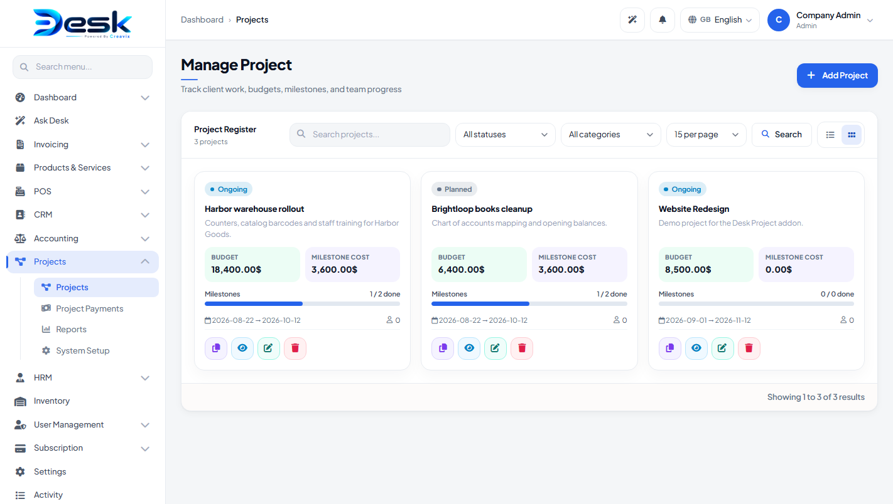Open System Setup under Projects
The width and height of the screenshot is (893, 504).
point(96,351)
